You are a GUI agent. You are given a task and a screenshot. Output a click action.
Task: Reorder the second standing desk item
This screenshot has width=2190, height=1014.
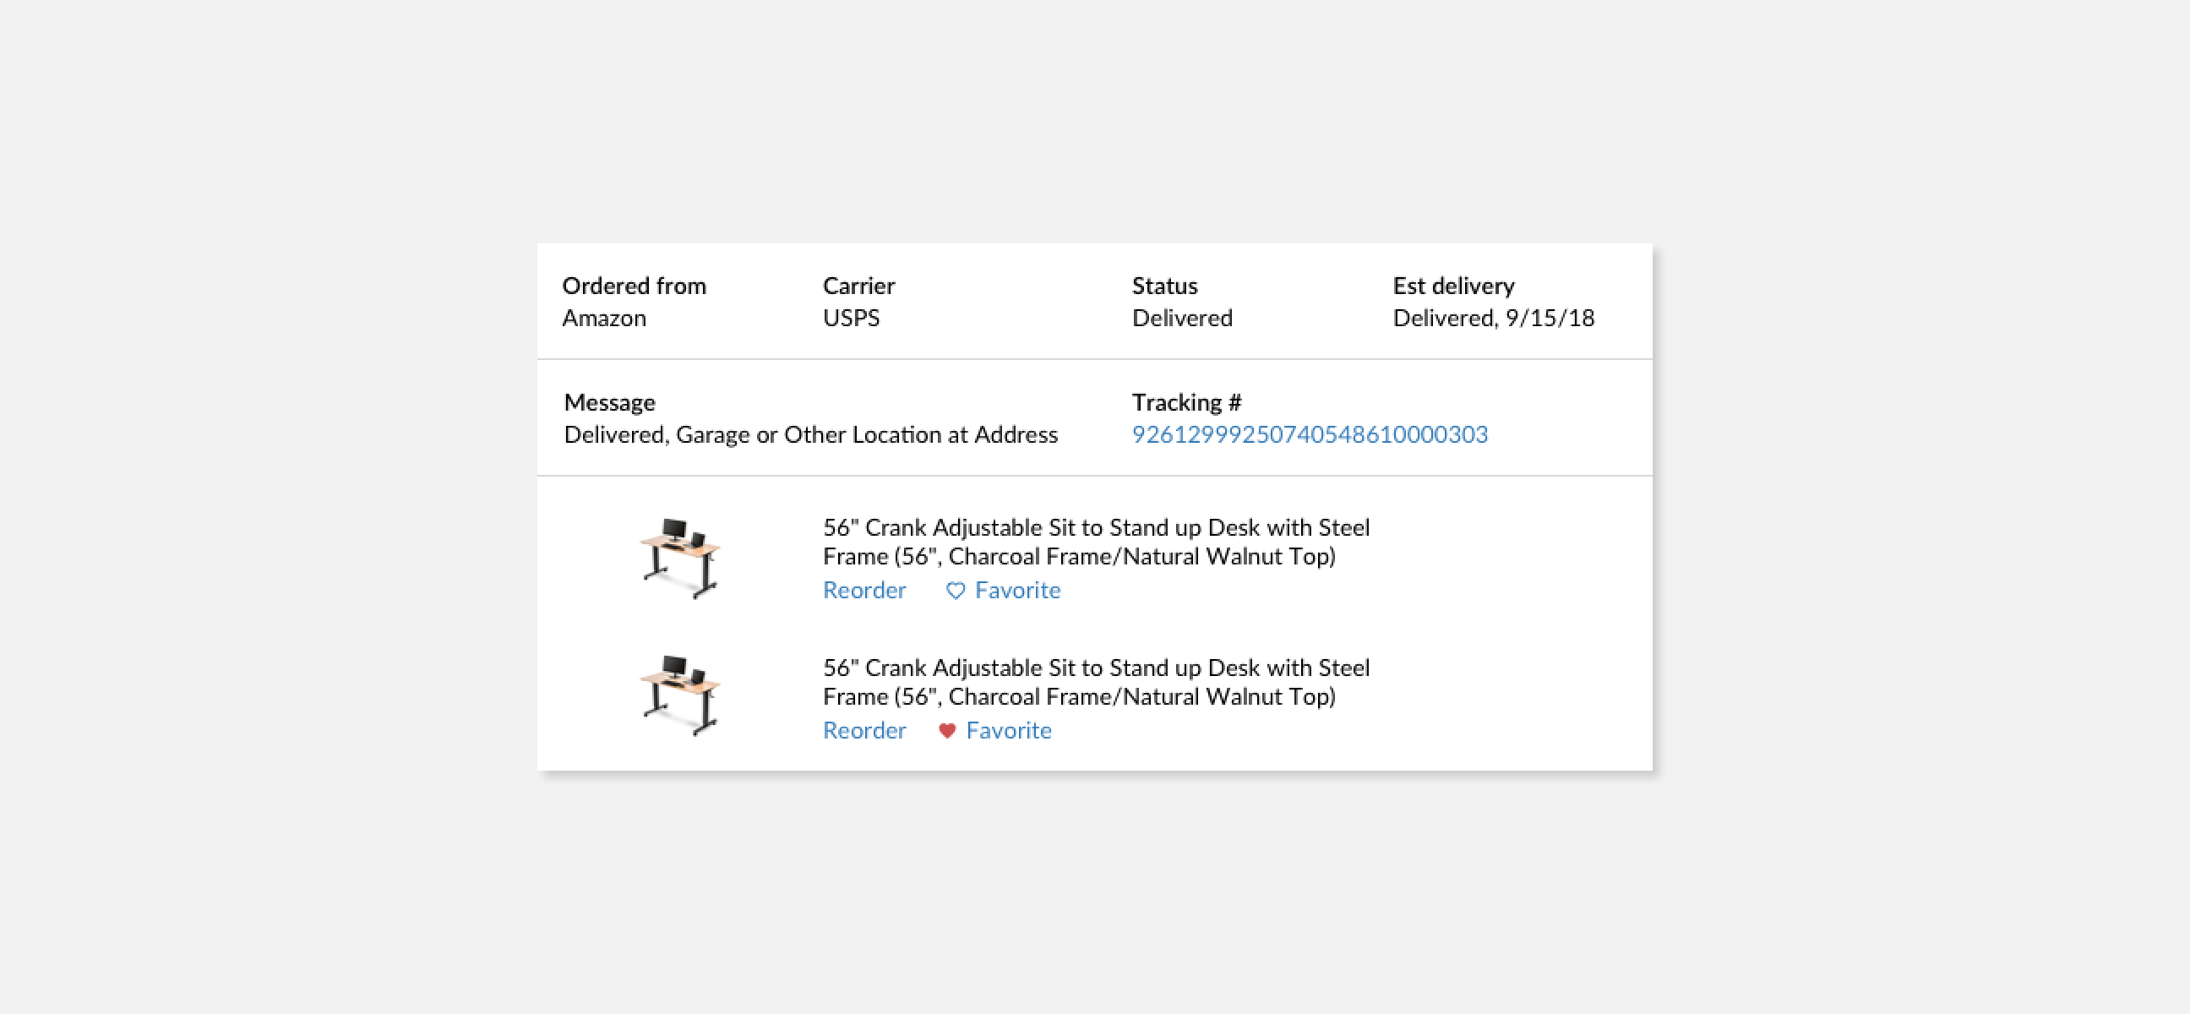863,731
